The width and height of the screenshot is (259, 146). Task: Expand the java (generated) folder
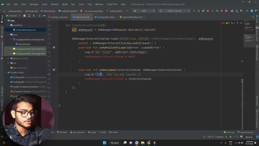point(8,58)
